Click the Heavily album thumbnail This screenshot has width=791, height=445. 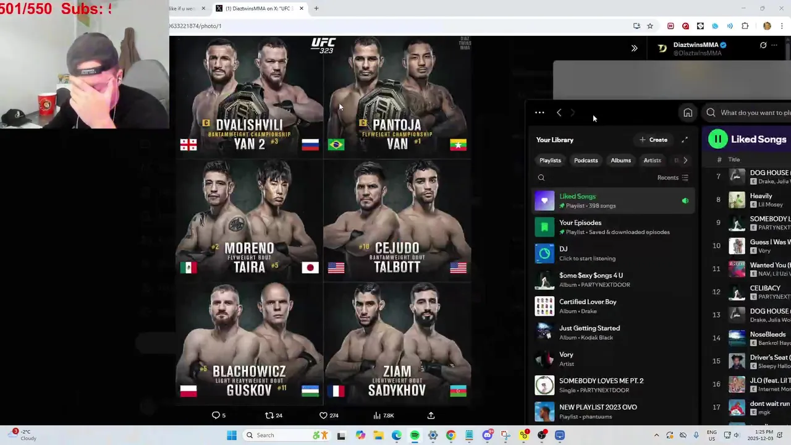point(737,200)
